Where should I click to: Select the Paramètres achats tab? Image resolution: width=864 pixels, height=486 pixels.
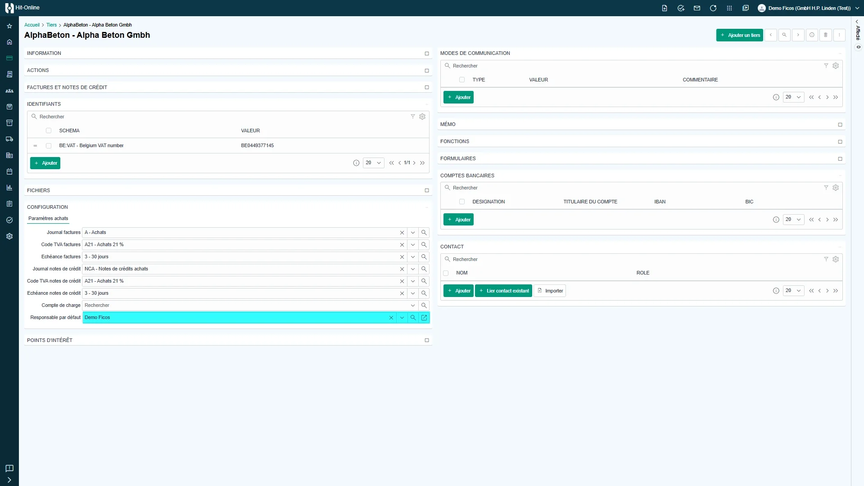point(48,218)
